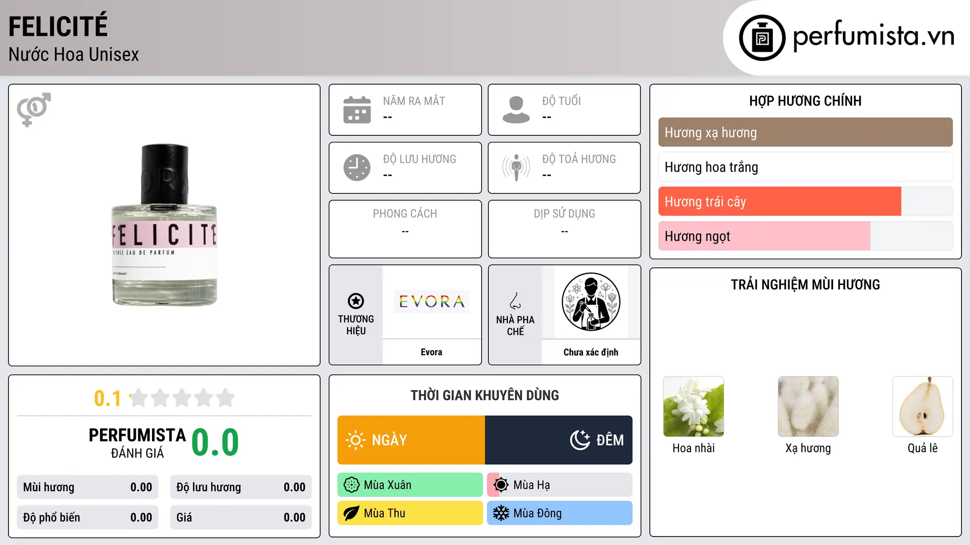Click the person icon beside Độ Tuổi
The image size is (970, 545).
(x=516, y=110)
